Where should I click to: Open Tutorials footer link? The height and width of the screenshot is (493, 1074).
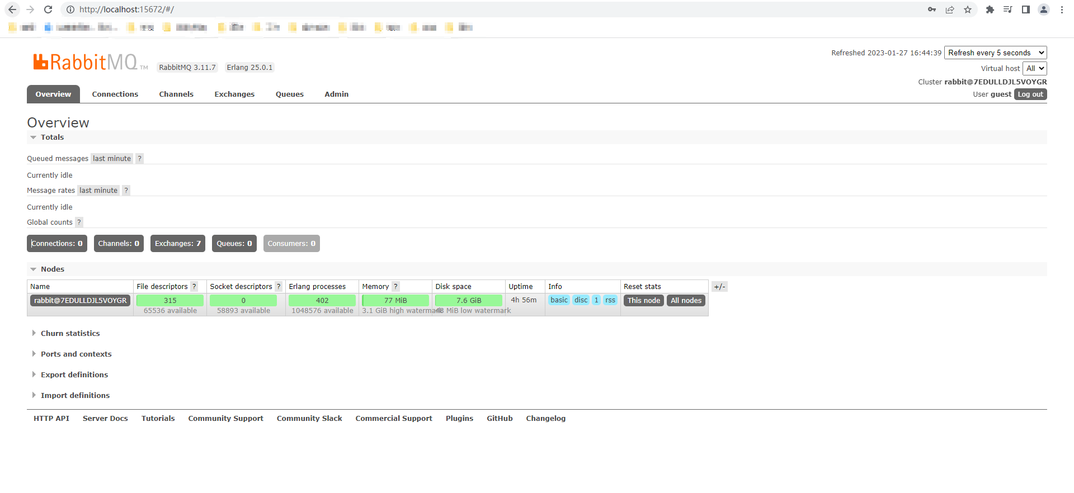click(x=158, y=419)
